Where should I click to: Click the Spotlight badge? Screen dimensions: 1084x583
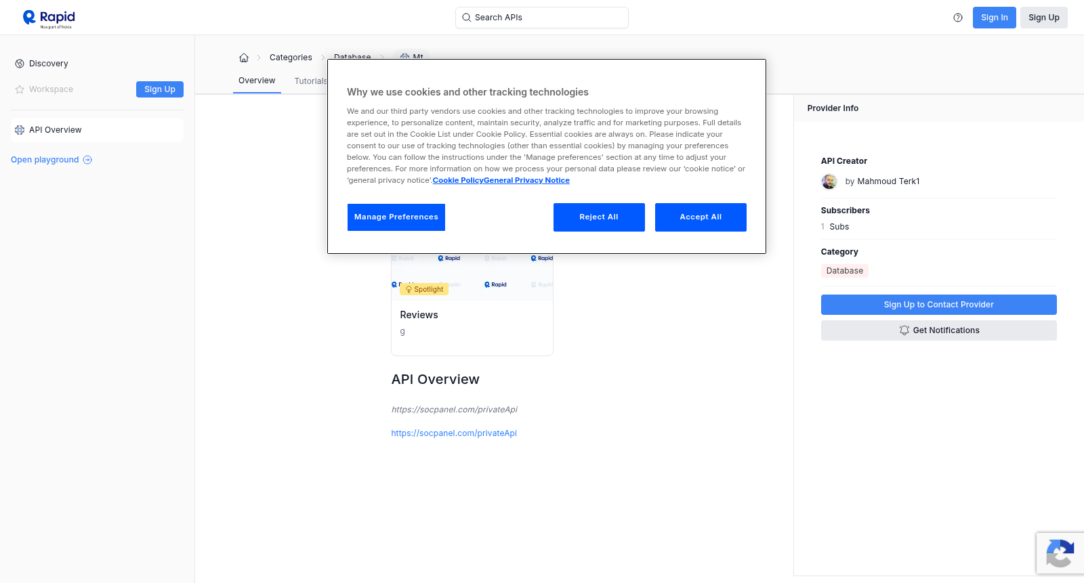[424, 289]
